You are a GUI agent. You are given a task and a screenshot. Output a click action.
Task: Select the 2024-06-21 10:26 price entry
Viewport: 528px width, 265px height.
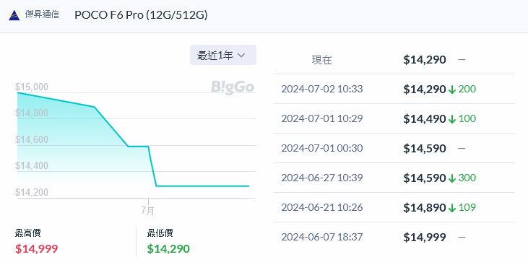pyautogui.click(x=394, y=207)
